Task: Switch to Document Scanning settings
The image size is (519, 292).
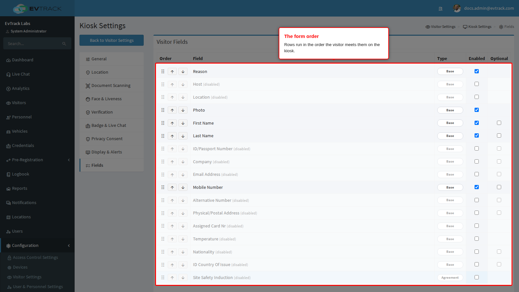Action: [112, 86]
